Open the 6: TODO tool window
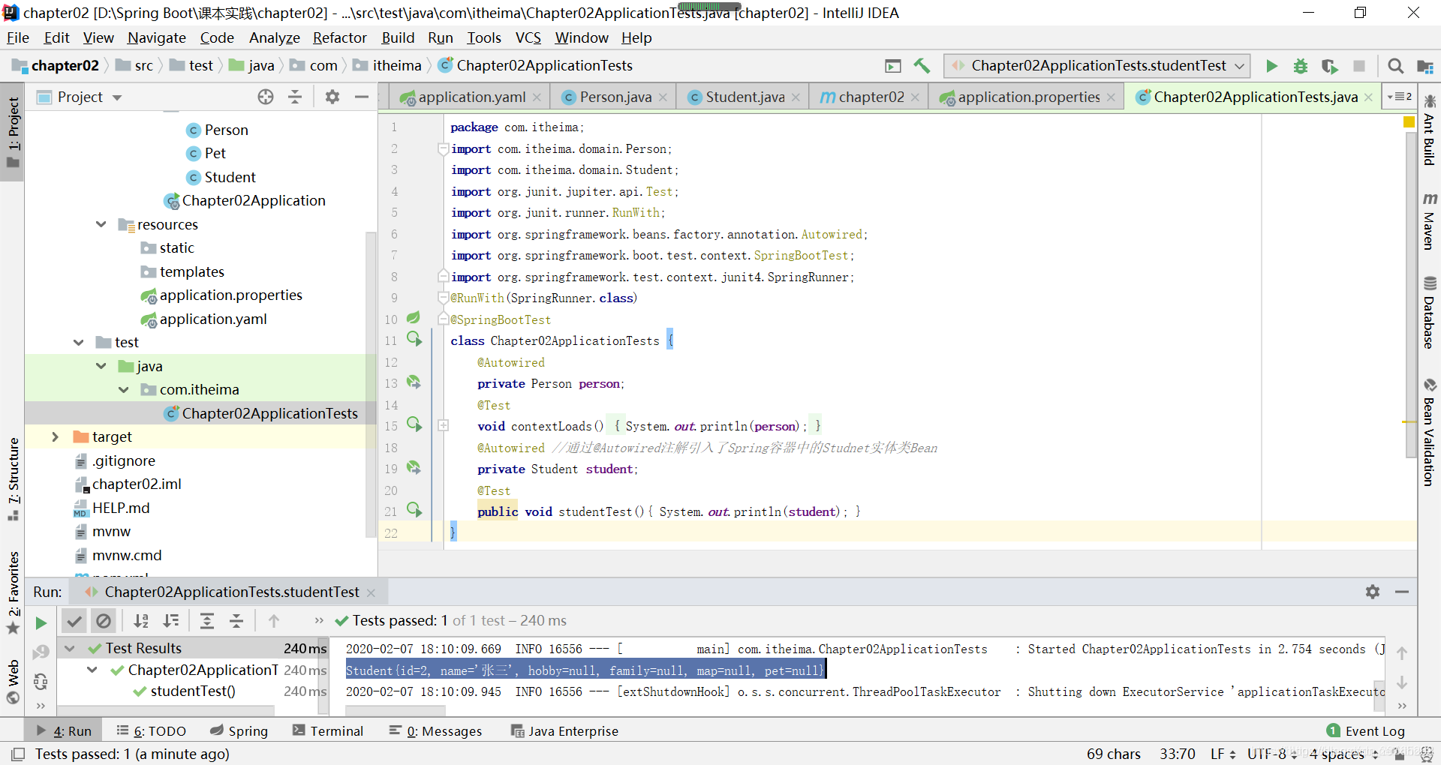Image resolution: width=1441 pixels, height=765 pixels. click(152, 730)
